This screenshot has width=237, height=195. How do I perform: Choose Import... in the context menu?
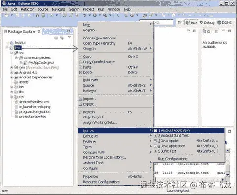115,99
